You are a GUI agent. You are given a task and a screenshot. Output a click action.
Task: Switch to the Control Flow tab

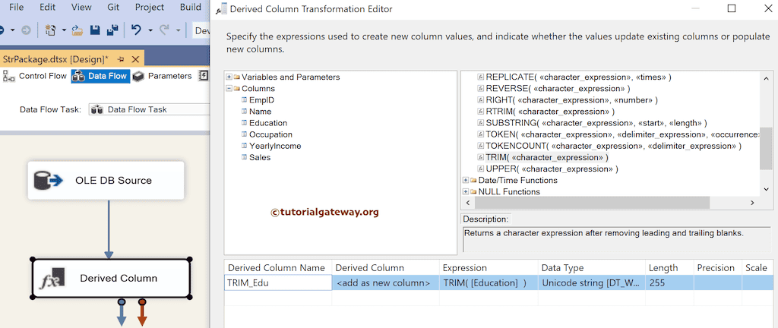35,76
